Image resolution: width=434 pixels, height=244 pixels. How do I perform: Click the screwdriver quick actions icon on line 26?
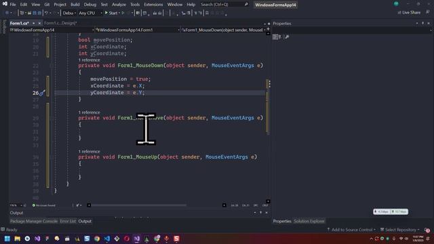tap(42, 93)
